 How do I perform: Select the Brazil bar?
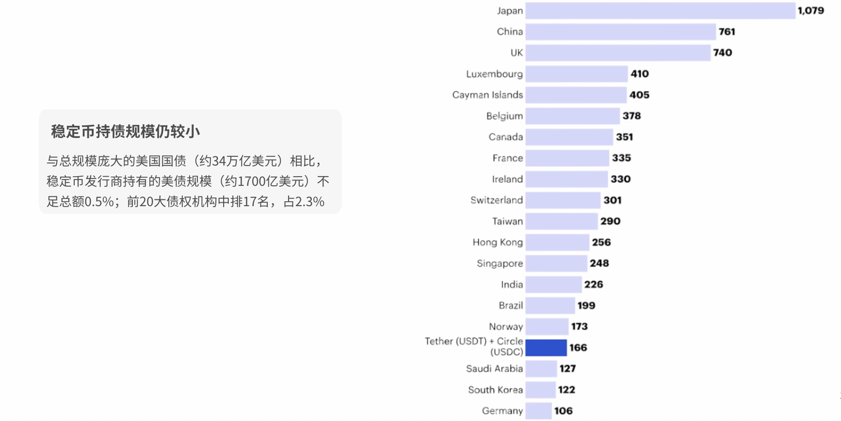pos(549,305)
